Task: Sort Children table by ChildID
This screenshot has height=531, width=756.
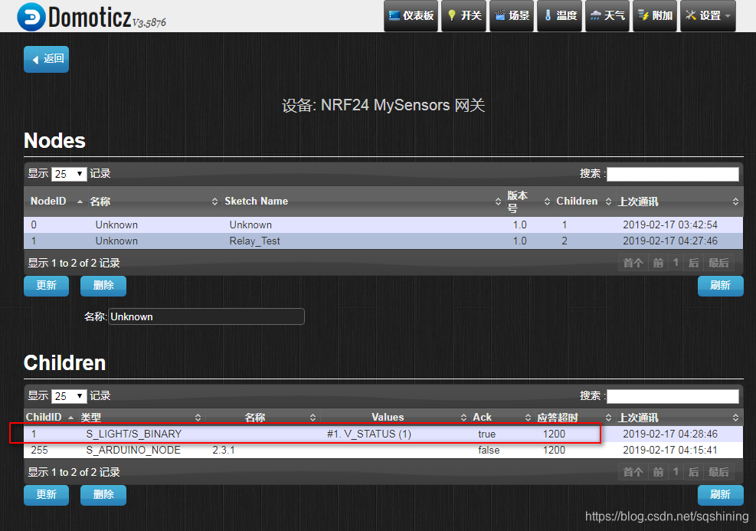Action: (x=51, y=417)
